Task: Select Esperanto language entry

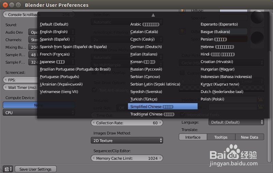Action: tap(219, 24)
